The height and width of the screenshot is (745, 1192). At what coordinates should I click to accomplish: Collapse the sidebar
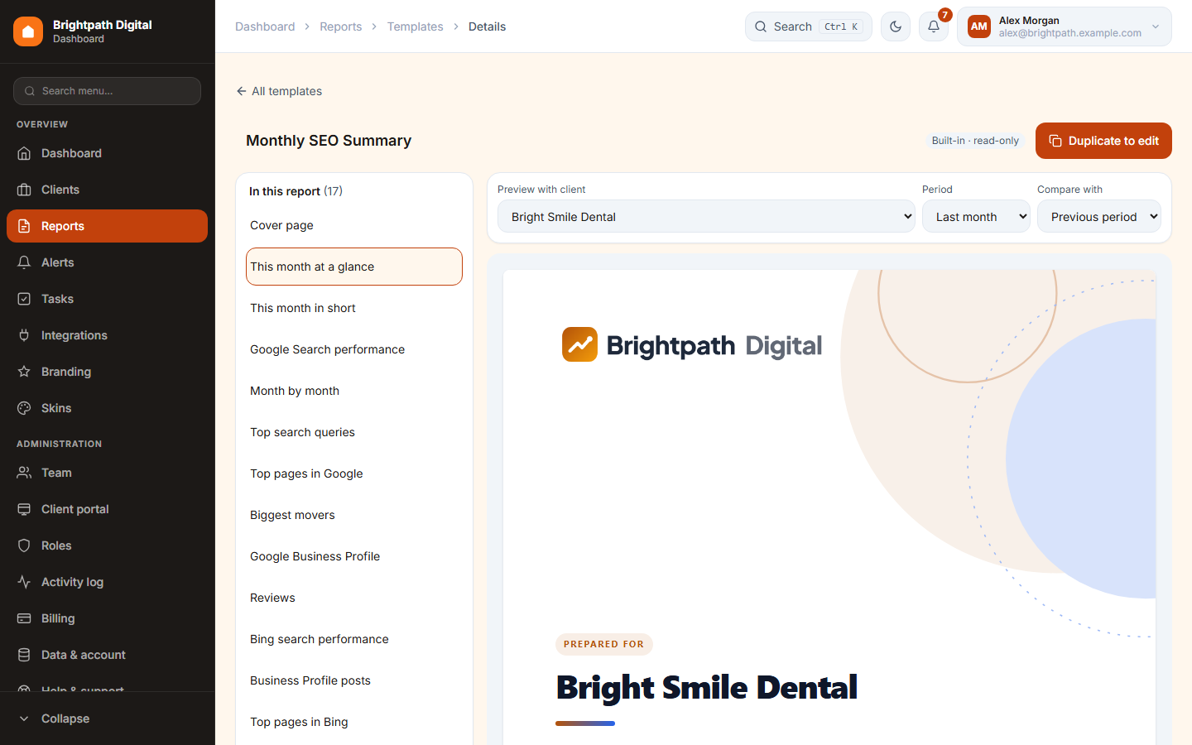tap(107, 719)
